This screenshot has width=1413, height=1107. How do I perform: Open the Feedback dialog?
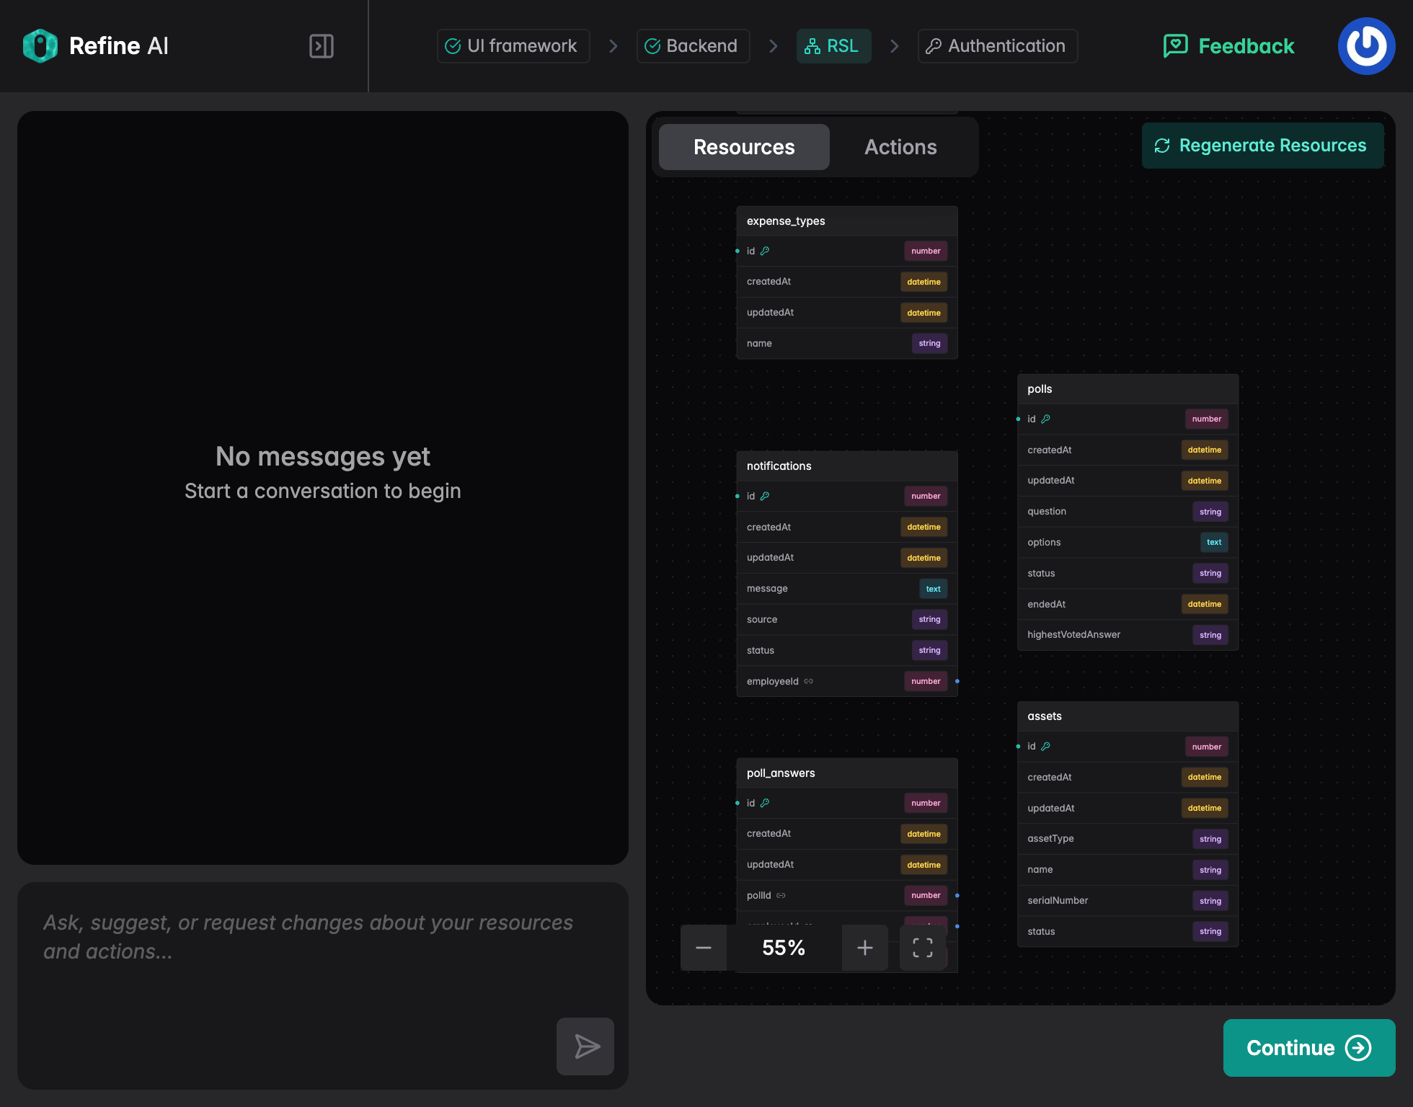pyautogui.click(x=1228, y=45)
